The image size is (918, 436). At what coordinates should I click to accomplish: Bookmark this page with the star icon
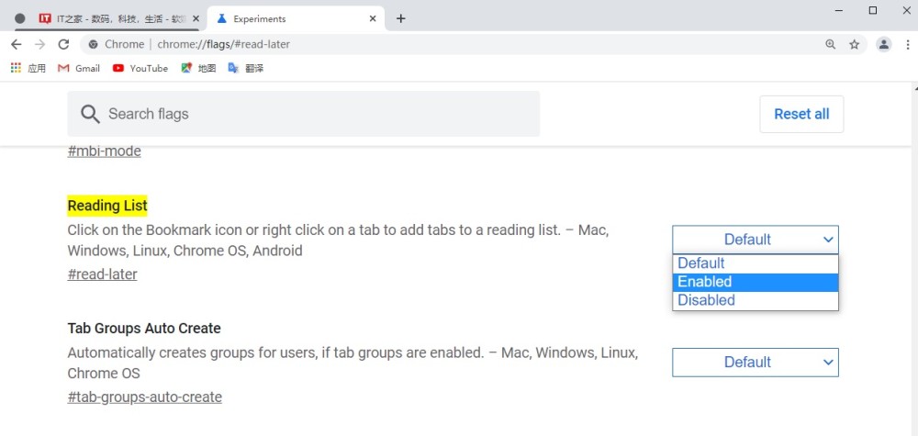tap(854, 44)
